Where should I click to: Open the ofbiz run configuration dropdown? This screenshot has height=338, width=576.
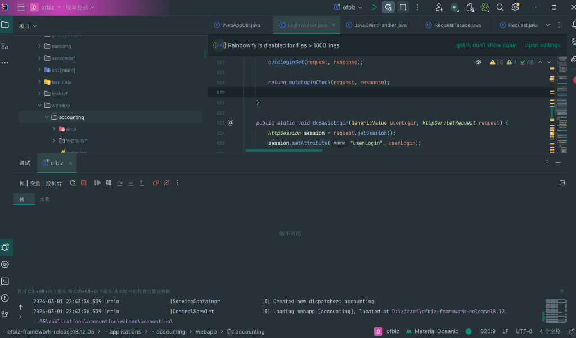pyautogui.click(x=349, y=7)
